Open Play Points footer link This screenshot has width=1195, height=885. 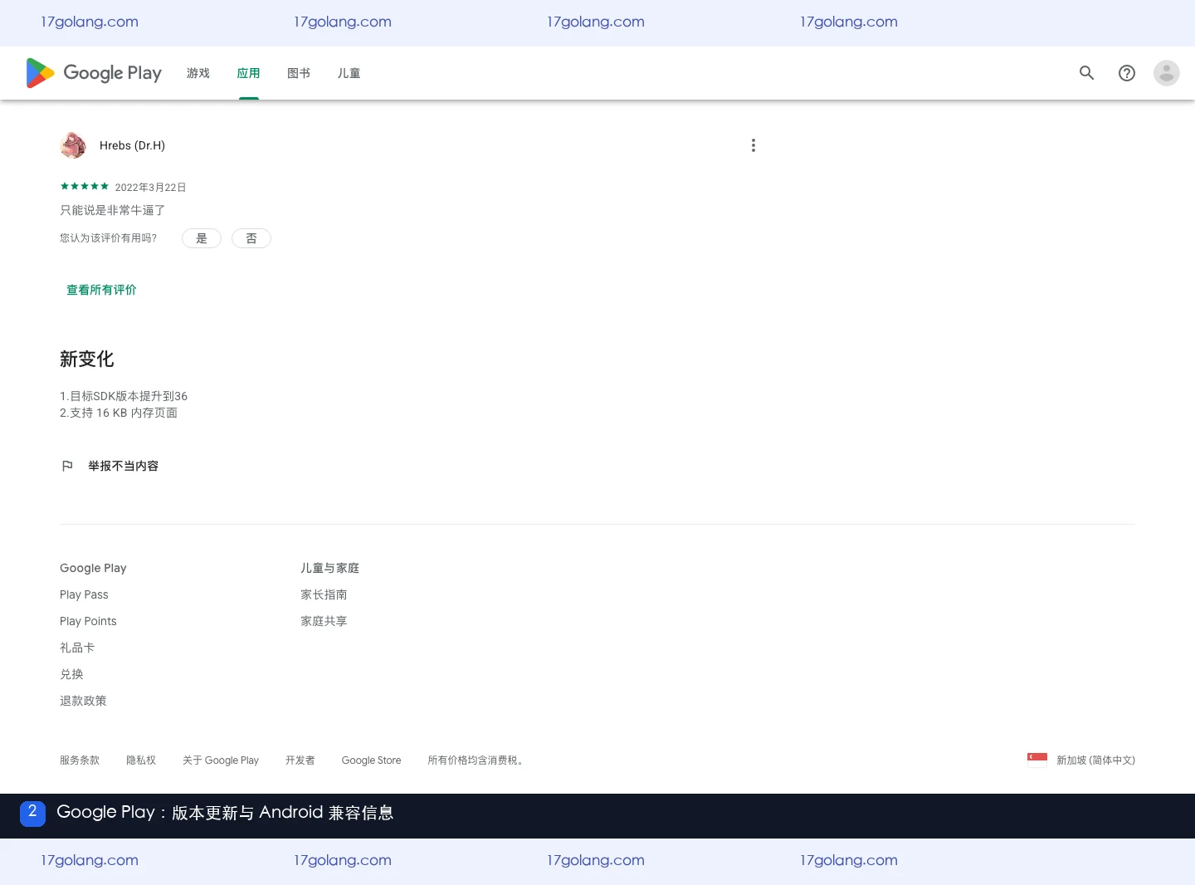(88, 621)
